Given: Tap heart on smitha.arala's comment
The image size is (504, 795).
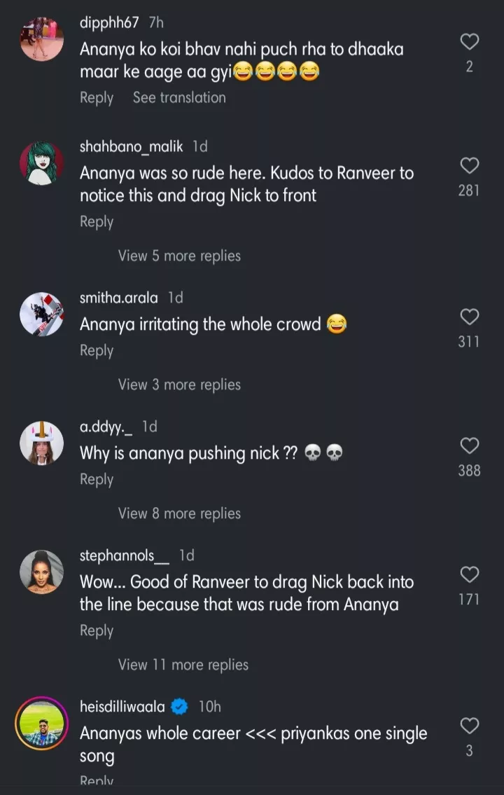Looking at the screenshot, I should tap(469, 317).
